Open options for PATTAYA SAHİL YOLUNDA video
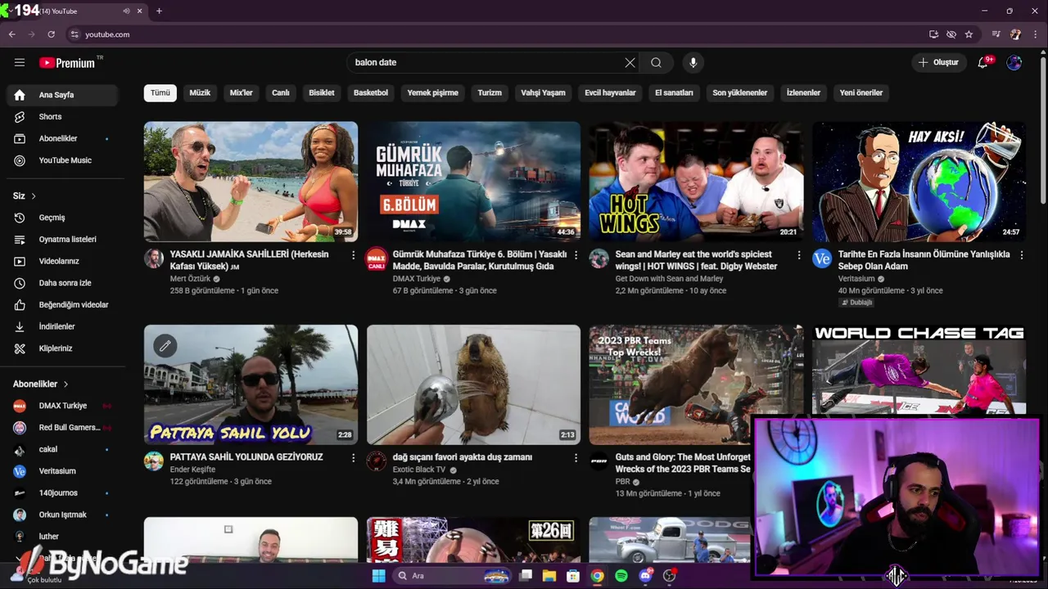The width and height of the screenshot is (1048, 589). coord(353,458)
